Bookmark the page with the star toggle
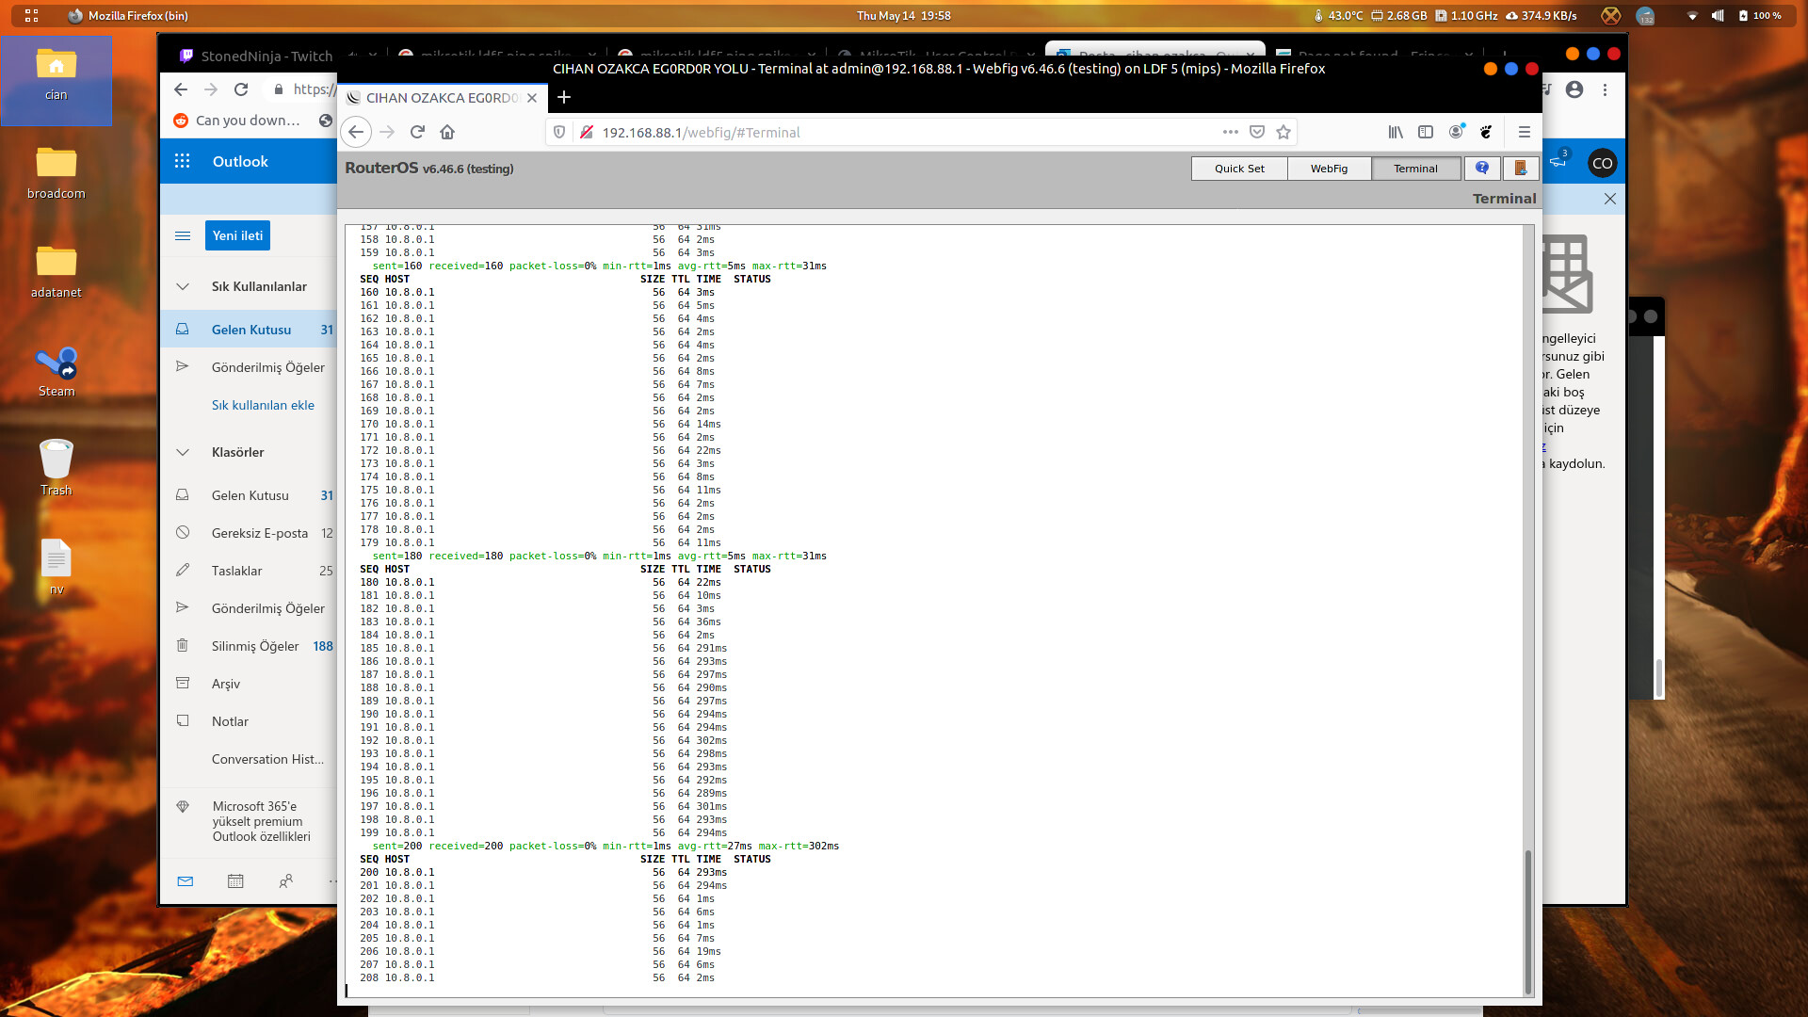1808x1017 pixels. tap(1283, 132)
